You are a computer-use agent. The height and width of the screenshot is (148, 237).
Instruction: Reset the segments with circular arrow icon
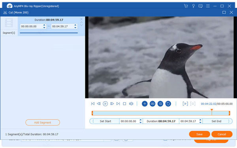[x=168, y=104]
